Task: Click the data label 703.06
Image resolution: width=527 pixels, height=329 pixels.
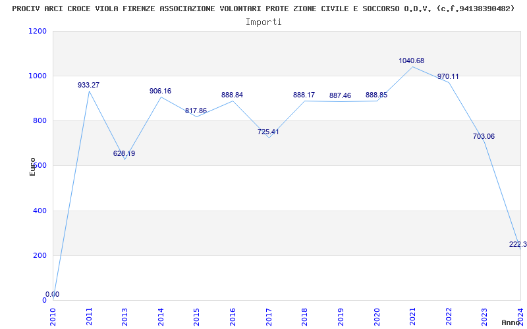Action: (484, 136)
